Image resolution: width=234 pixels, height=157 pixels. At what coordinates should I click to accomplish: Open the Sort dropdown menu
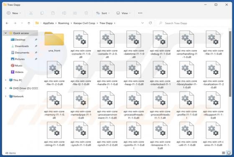click(103, 13)
